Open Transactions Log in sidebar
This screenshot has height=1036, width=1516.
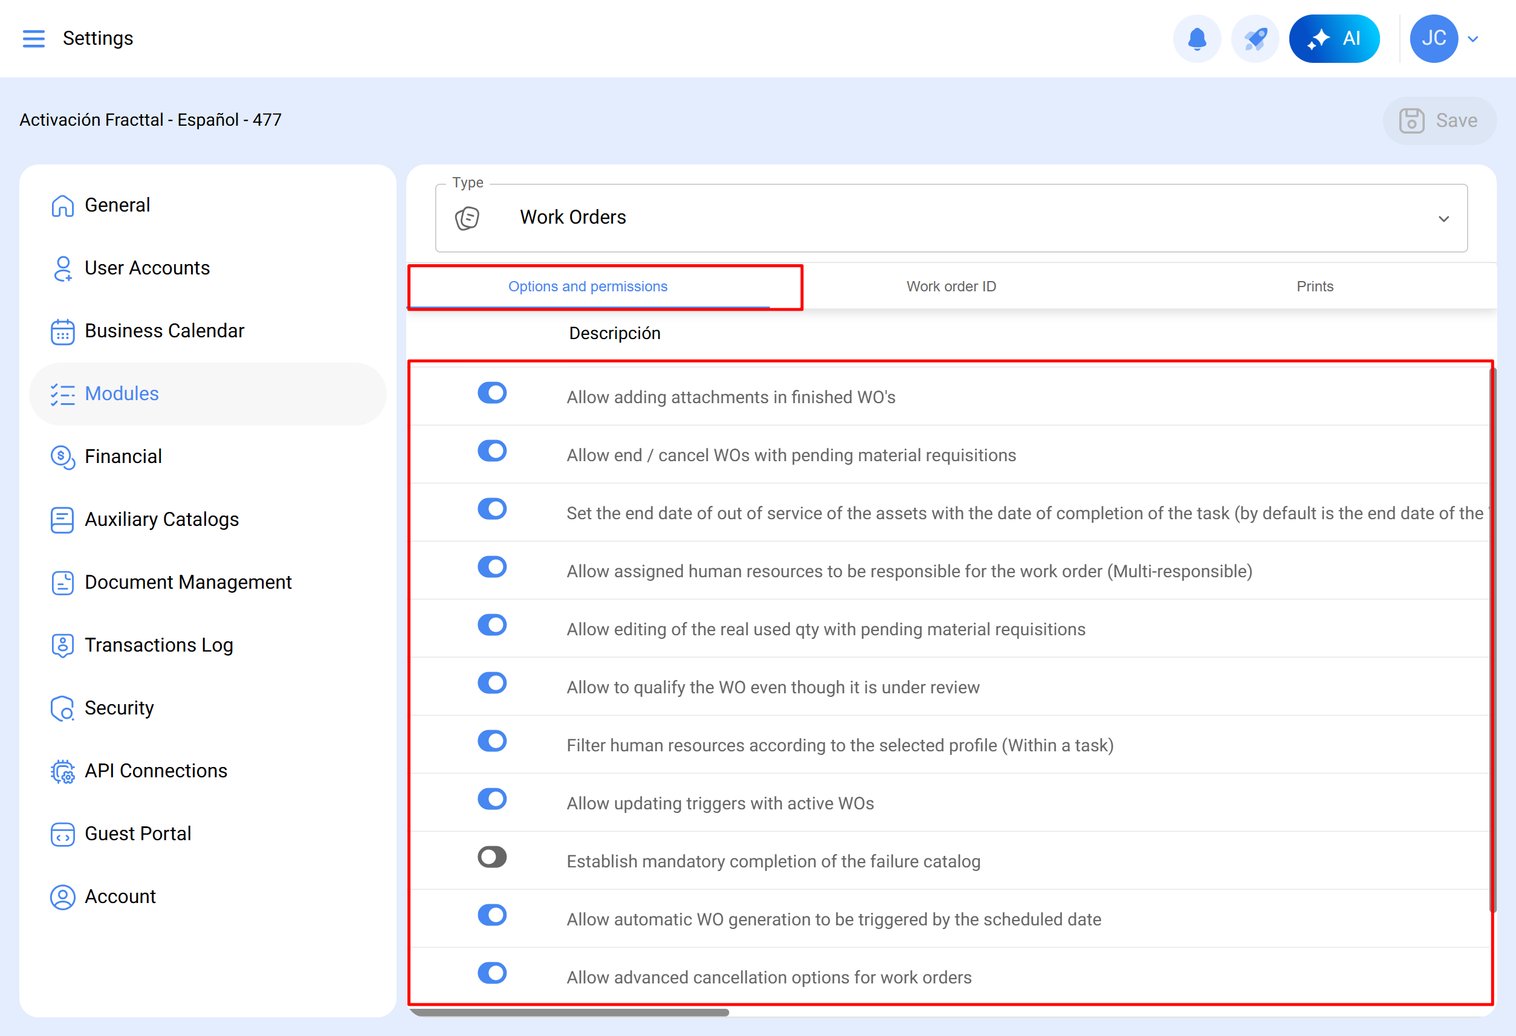click(x=158, y=645)
